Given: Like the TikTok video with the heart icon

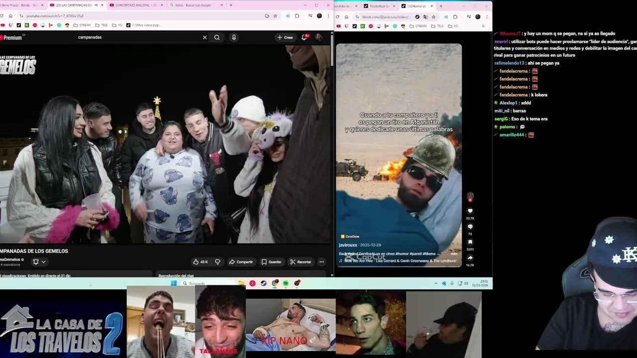Looking at the screenshot, I should (470, 211).
